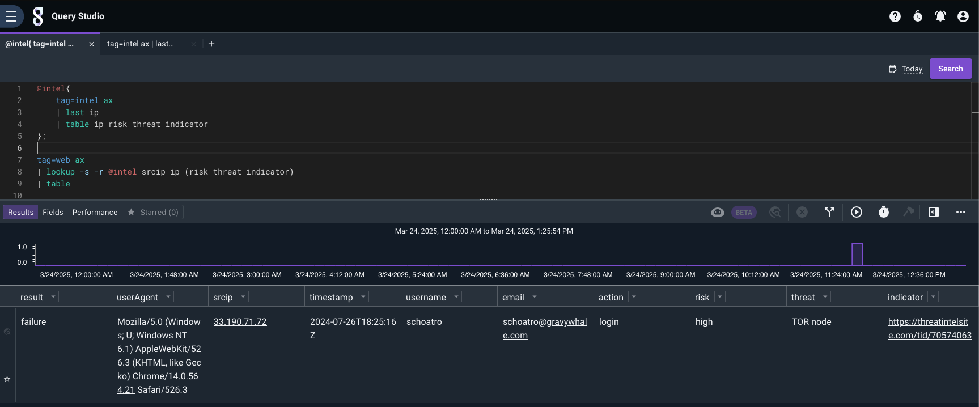Click the Gravwell logo icon
This screenshot has width=979, height=407.
38,16
